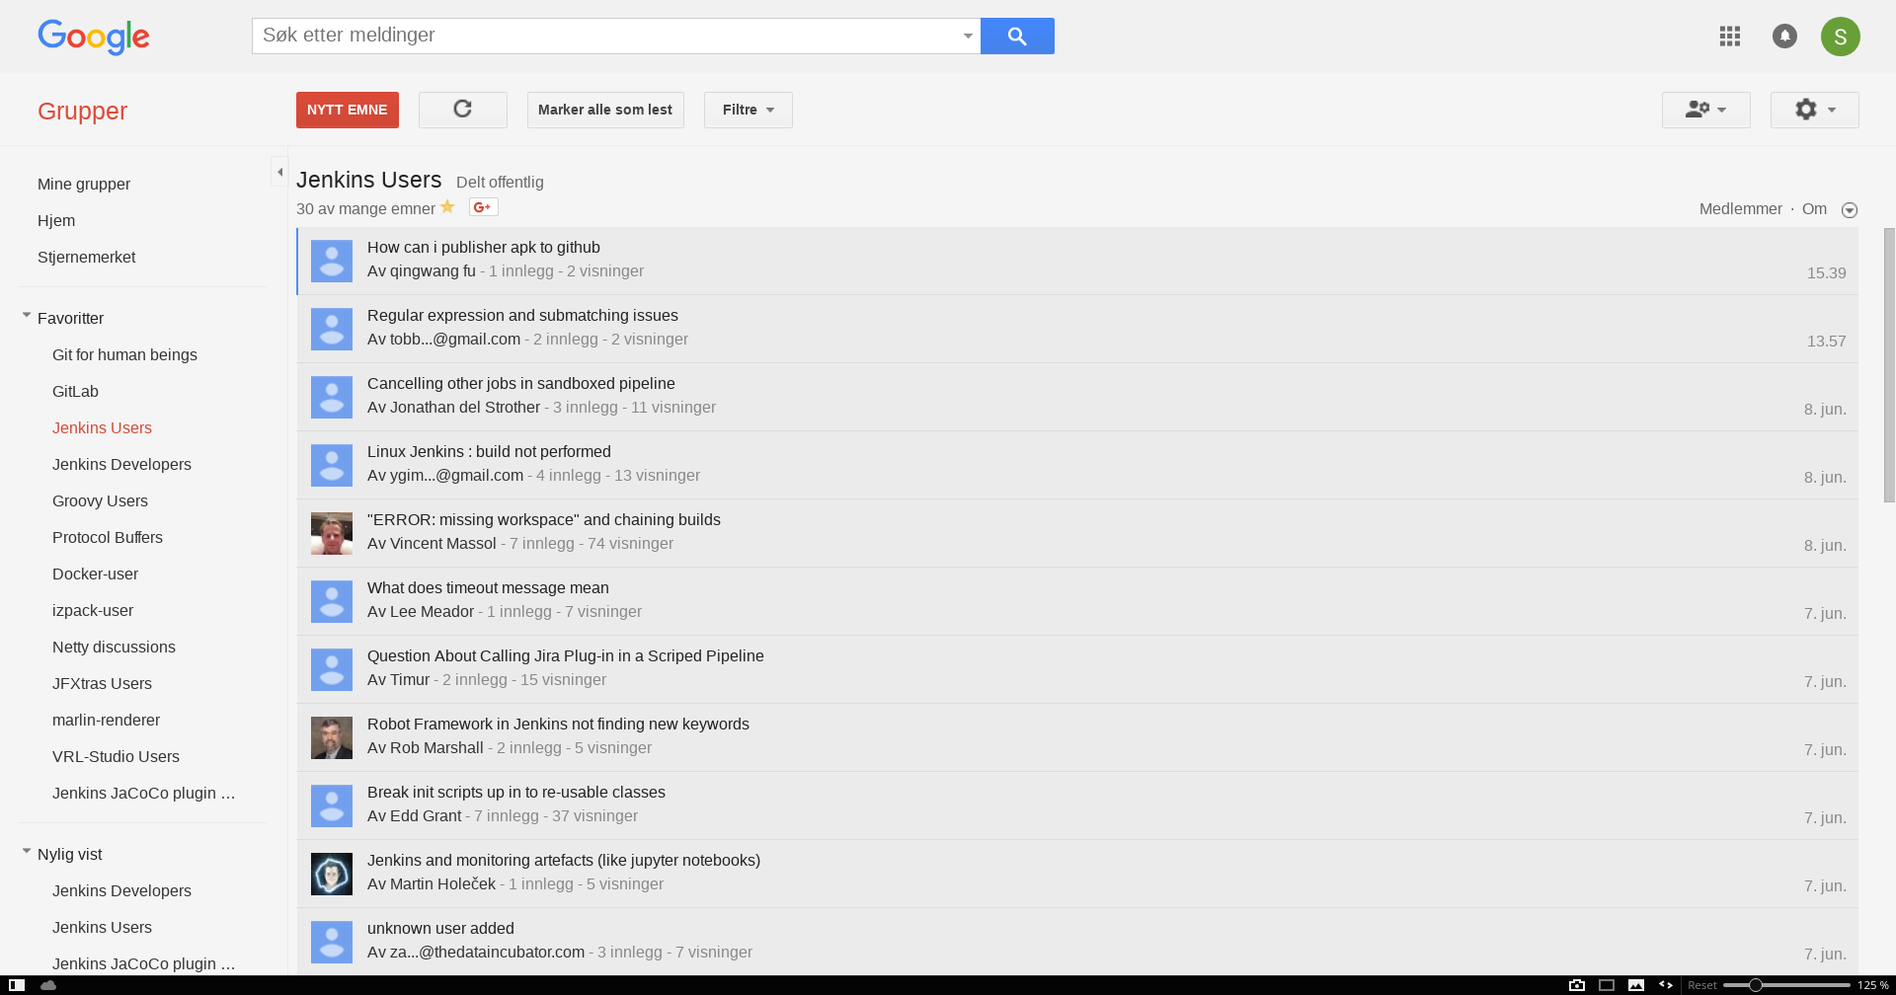
Task: Open the Filtre dropdown
Action: (749, 110)
